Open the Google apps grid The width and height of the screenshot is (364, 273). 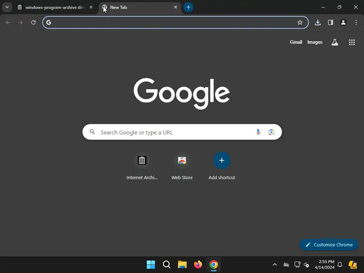tap(352, 42)
